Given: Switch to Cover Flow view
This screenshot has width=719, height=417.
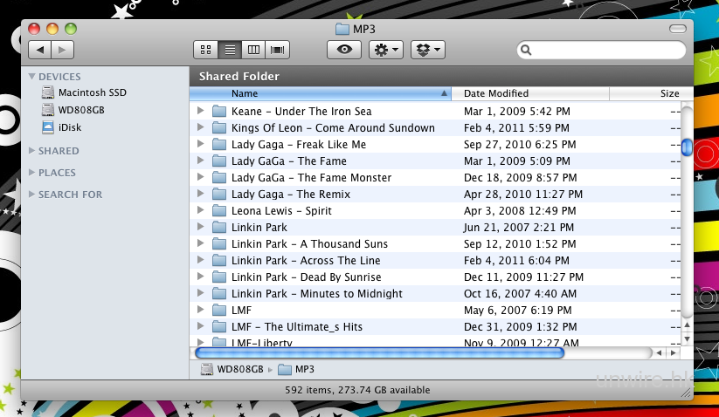Looking at the screenshot, I should pos(278,50).
